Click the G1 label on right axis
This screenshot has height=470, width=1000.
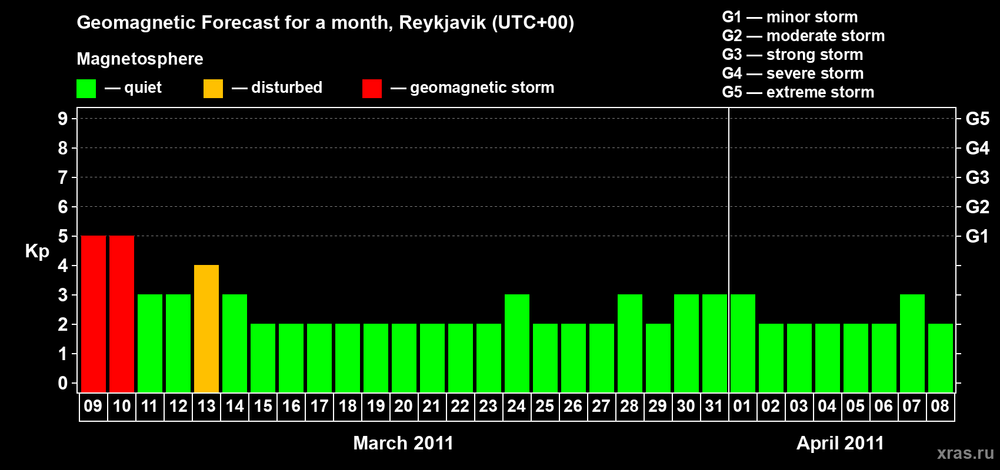pos(977,236)
